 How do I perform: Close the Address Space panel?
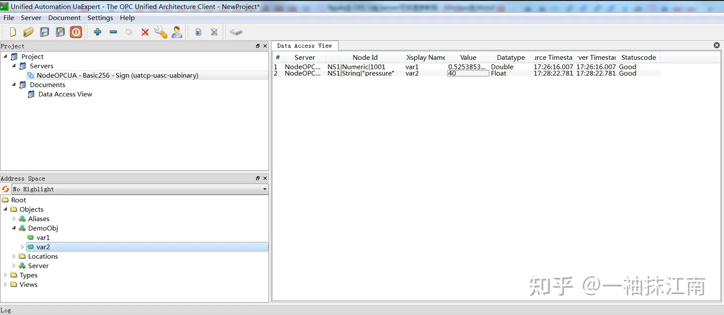click(265, 178)
